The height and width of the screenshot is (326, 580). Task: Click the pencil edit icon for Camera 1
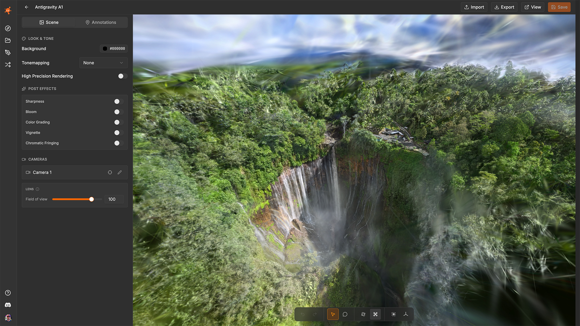click(x=120, y=172)
